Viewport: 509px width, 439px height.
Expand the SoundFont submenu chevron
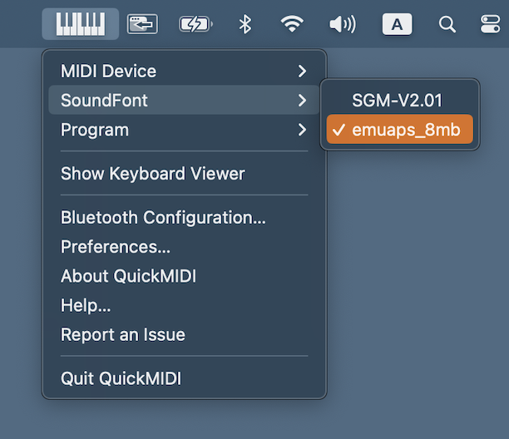tap(302, 101)
